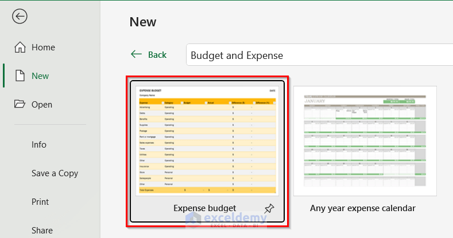
Task: Click the New page heading
Action: [143, 22]
